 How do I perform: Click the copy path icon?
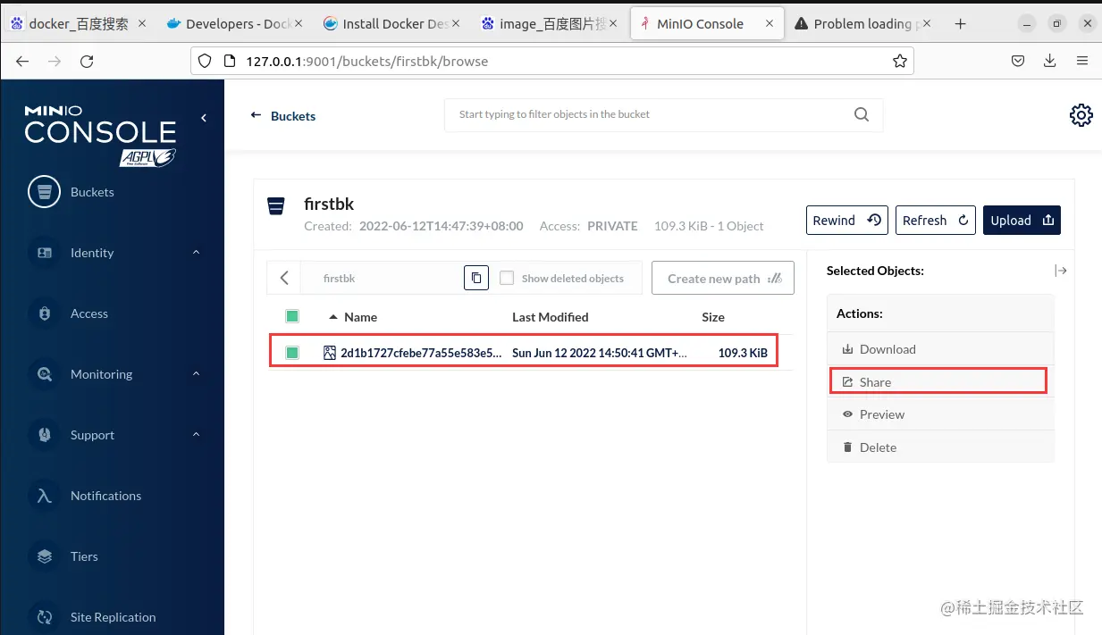coord(476,278)
